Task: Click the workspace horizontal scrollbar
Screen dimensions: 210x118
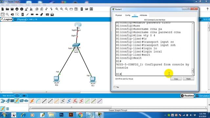Action: coord(46,92)
